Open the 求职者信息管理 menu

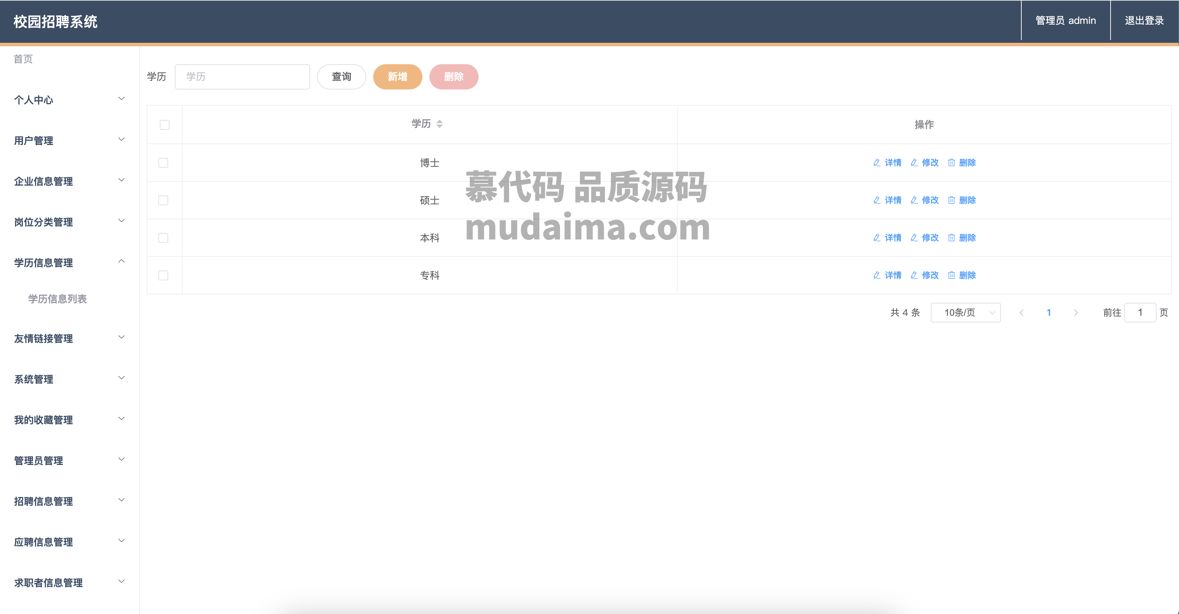pos(70,583)
